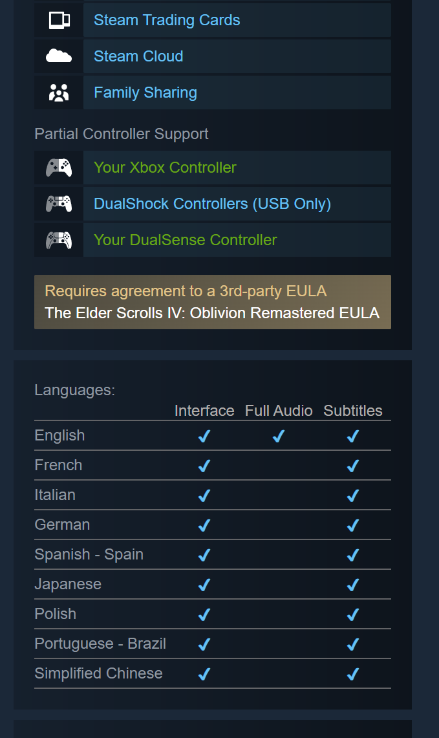
Task: Click the Xbox controller icon
Action: [59, 168]
